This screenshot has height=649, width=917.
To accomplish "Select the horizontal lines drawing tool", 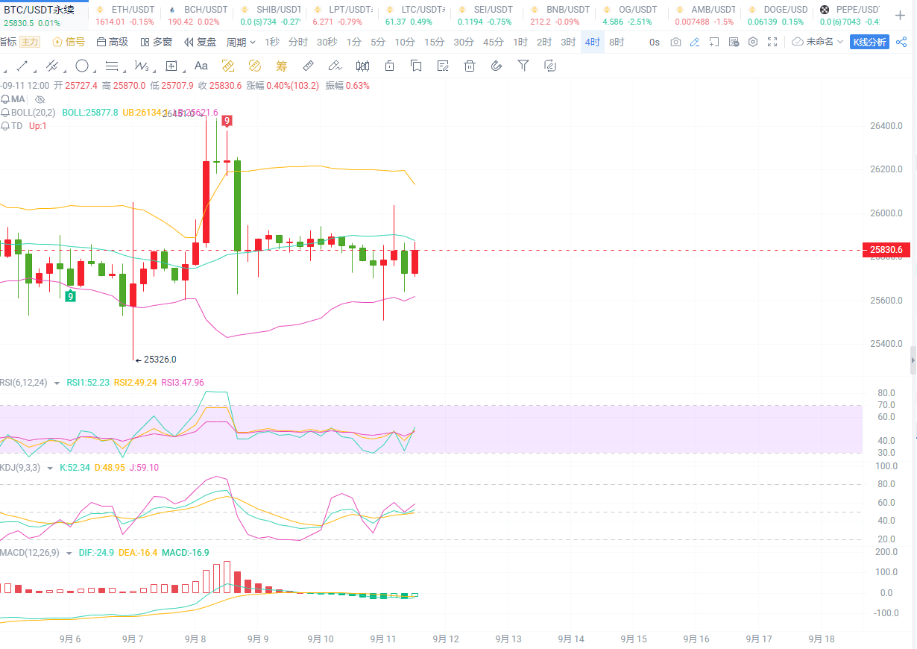I will pos(112,66).
